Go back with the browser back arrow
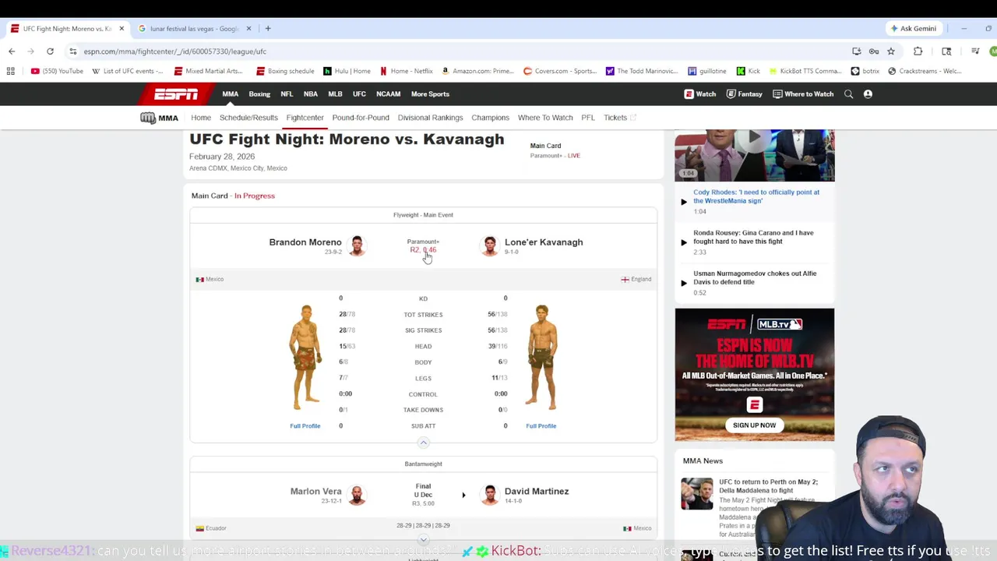 click(12, 51)
